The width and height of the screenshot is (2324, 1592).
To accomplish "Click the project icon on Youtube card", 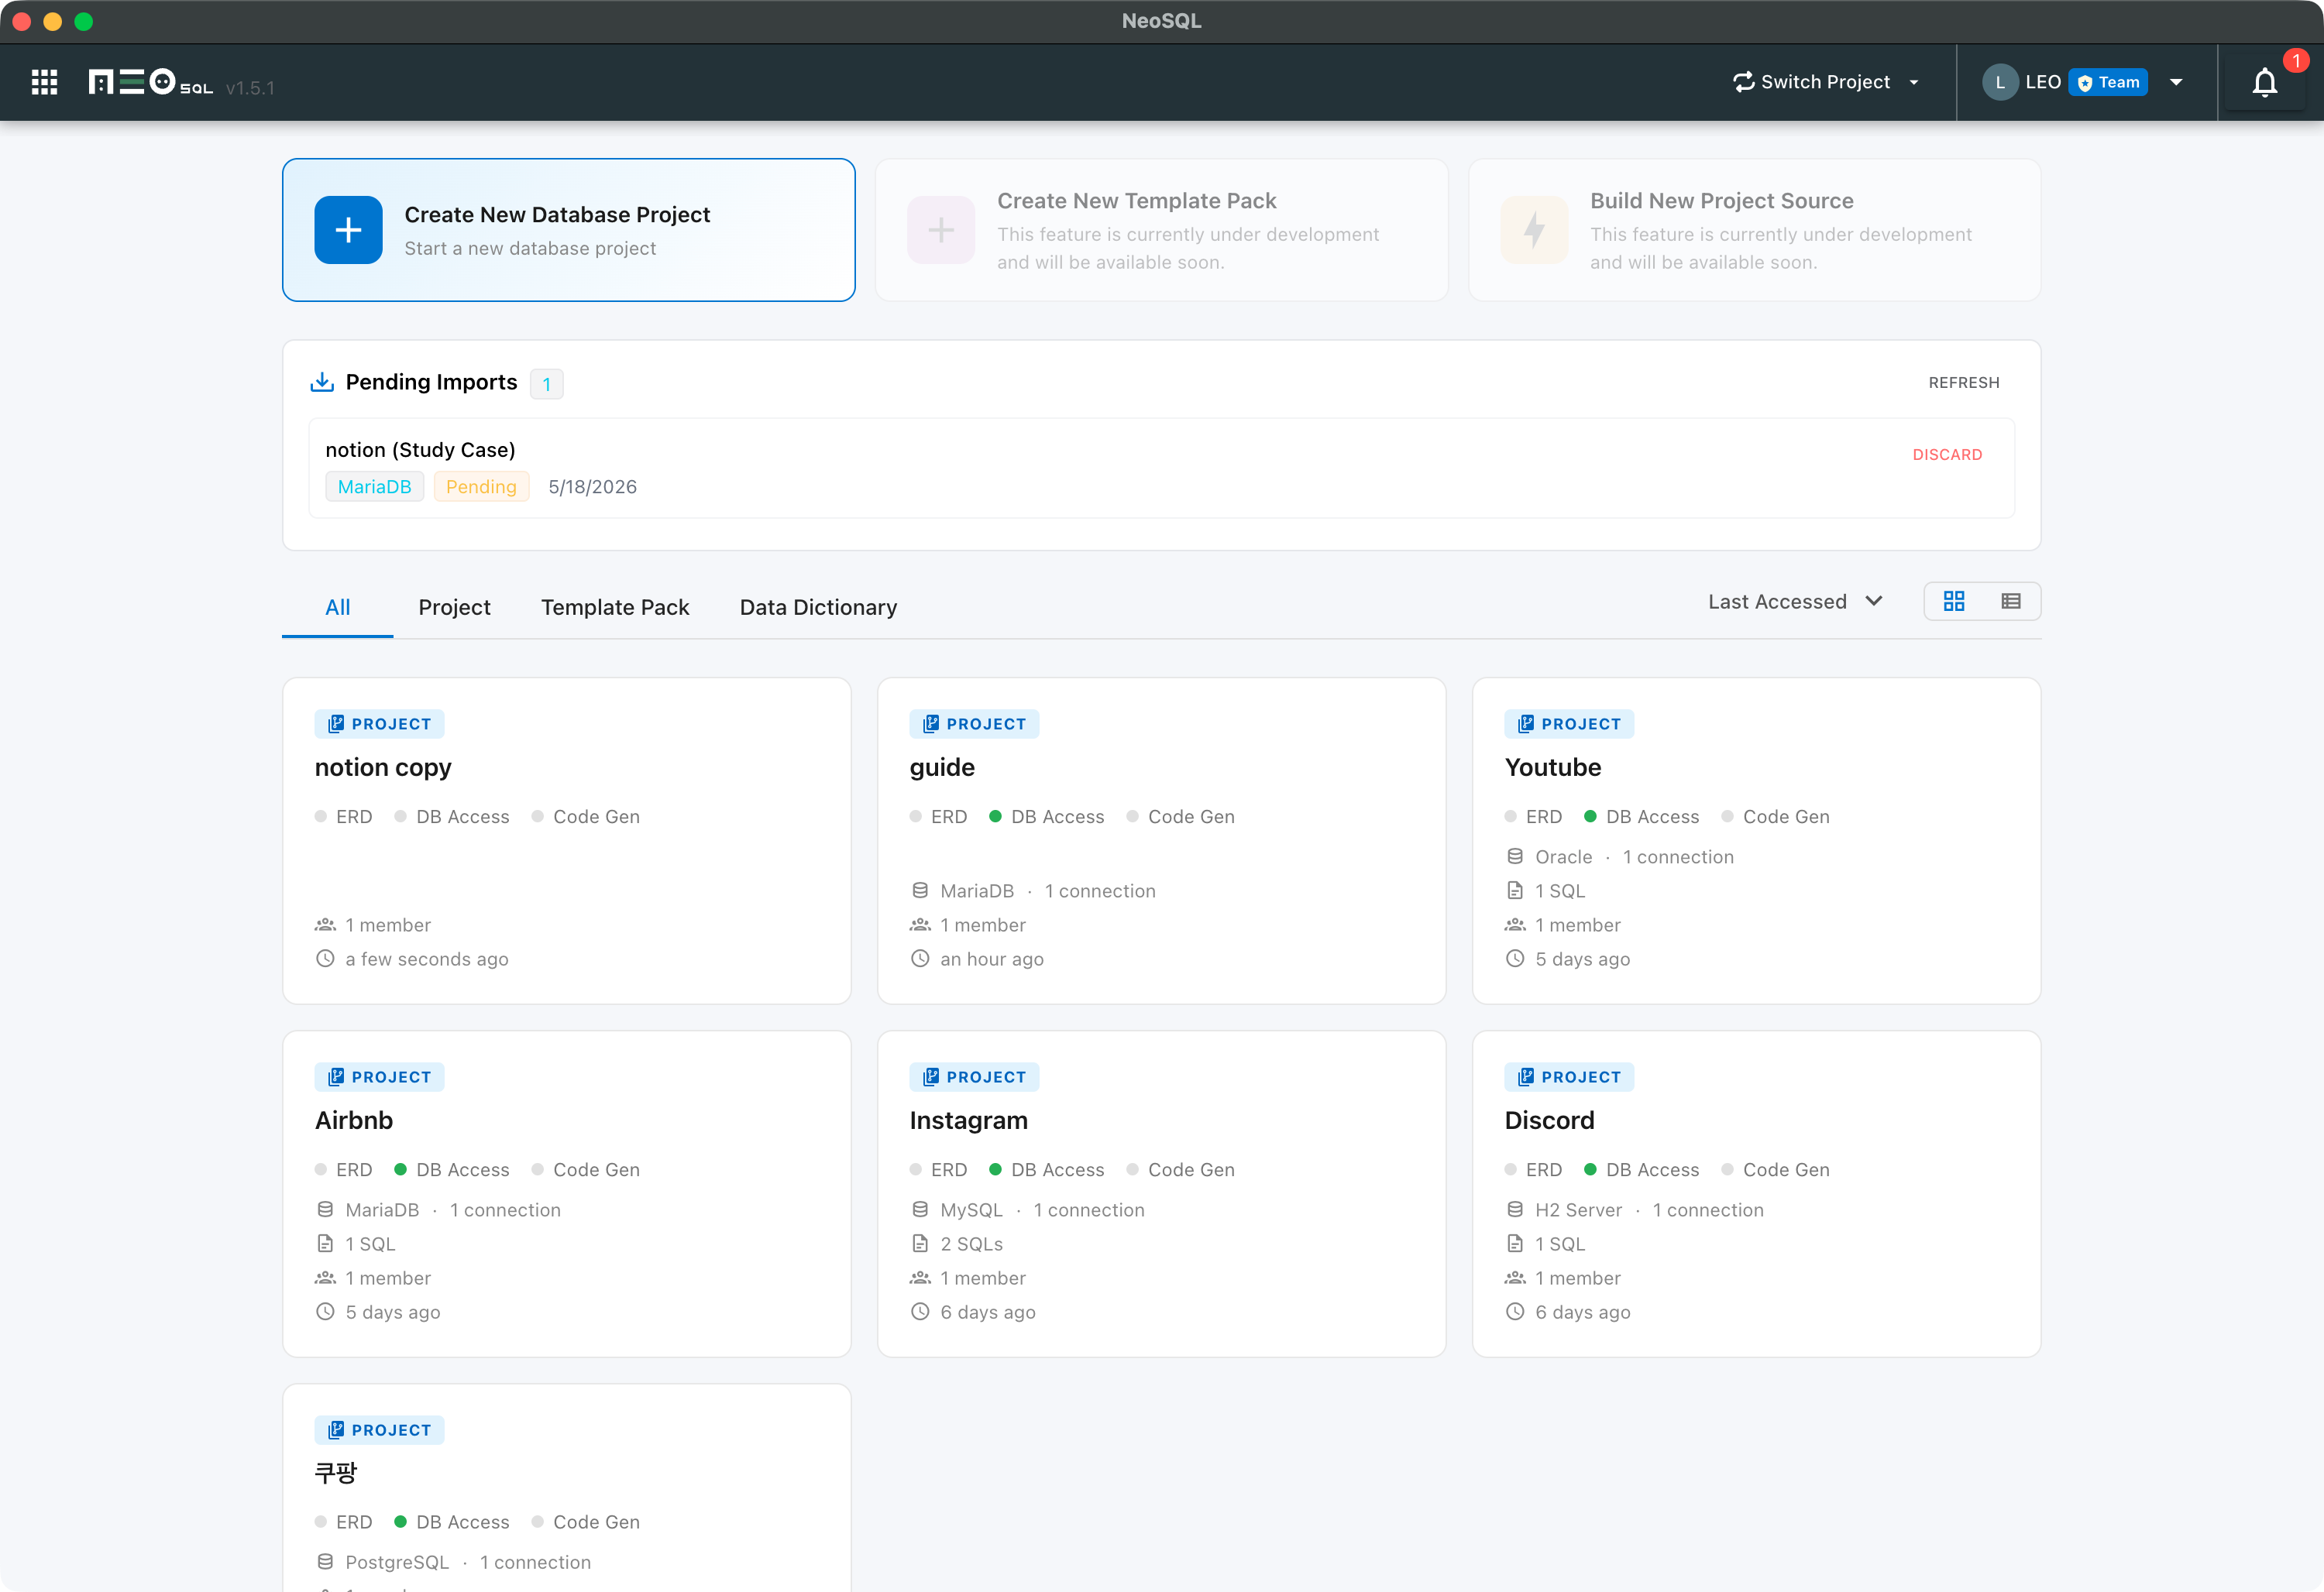I will tap(1526, 723).
